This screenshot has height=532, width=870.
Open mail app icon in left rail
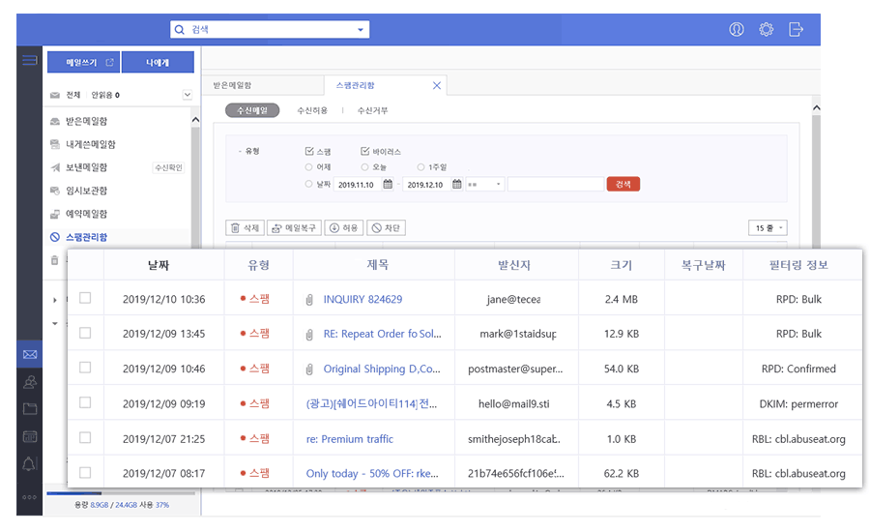[29, 354]
